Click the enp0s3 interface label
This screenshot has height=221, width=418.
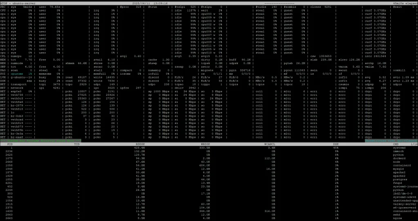16,91
